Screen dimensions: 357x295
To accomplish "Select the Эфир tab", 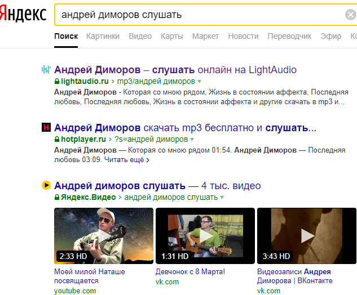I will [x=331, y=36].
